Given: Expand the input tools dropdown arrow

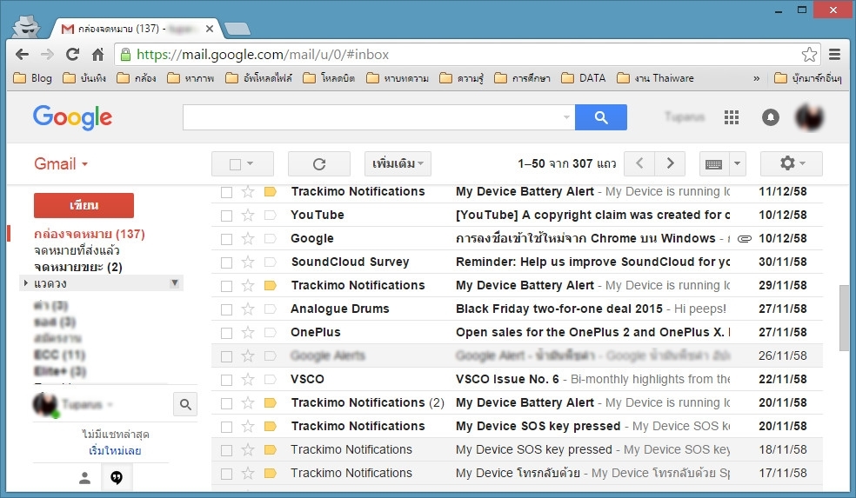Looking at the screenshot, I should click(x=738, y=163).
